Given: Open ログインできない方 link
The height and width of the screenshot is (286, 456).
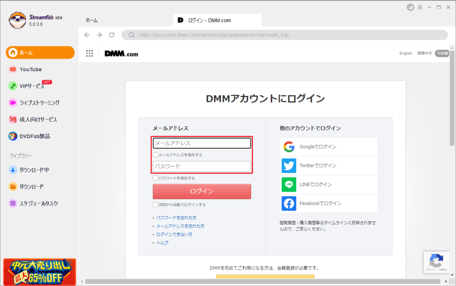Looking at the screenshot, I should [x=174, y=234].
